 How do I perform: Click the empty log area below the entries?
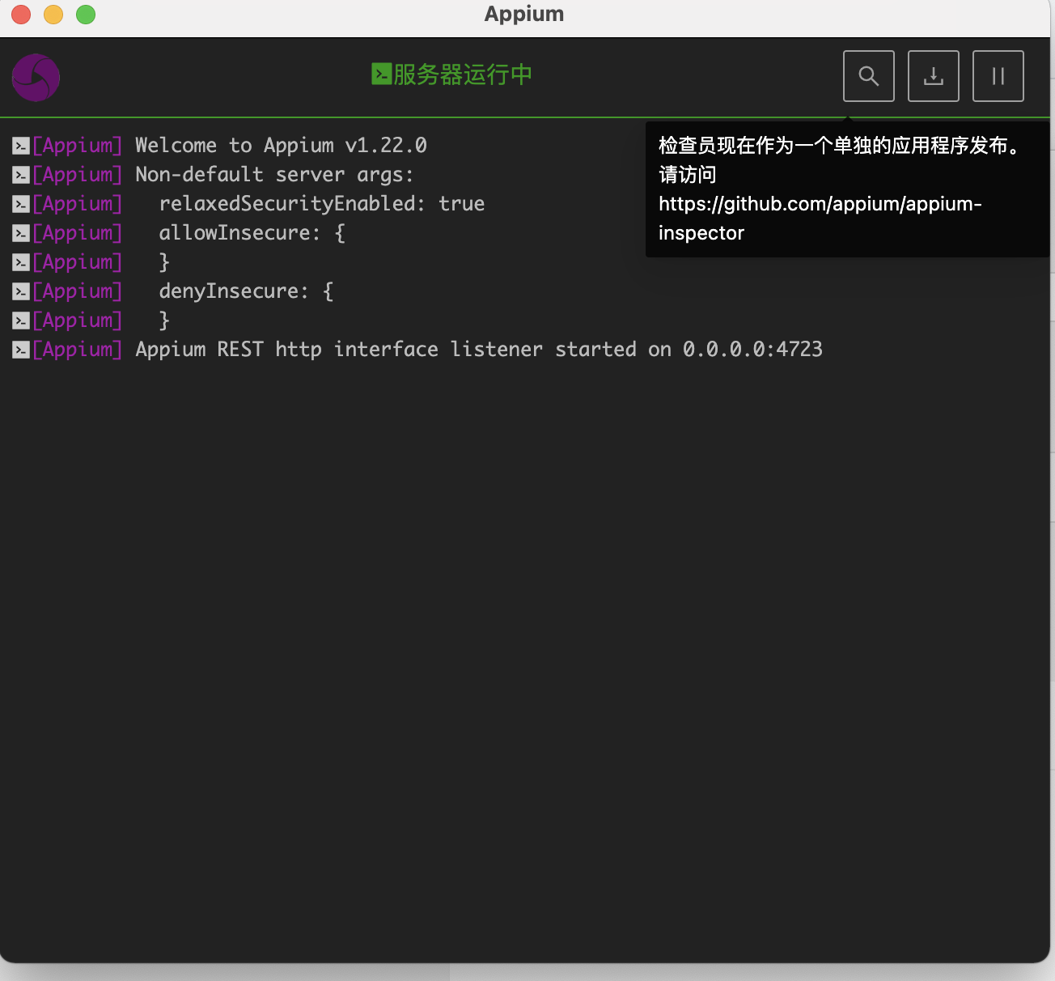pyautogui.click(x=485, y=607)
